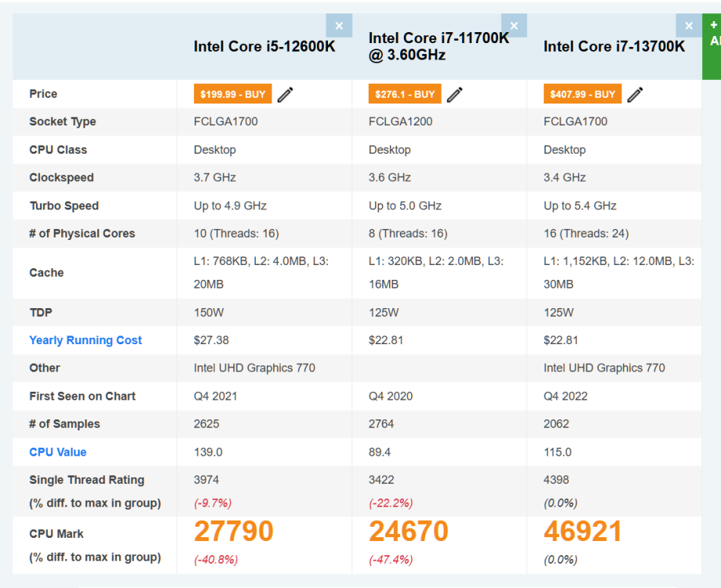The width and height of the screenshot is (721, 588).
Task: Click the 46921 CPU Mark score
Action: point(583,532)
